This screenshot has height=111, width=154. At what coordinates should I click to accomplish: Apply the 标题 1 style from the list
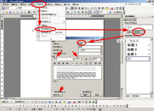(x=138, y=45)
